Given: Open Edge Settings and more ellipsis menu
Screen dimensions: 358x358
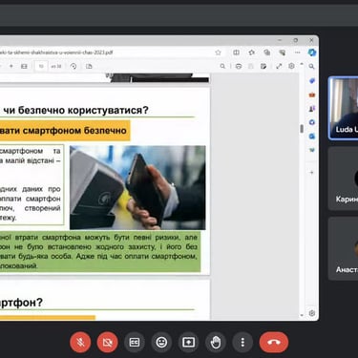Looking at the screenshot, I should (297, 53).
